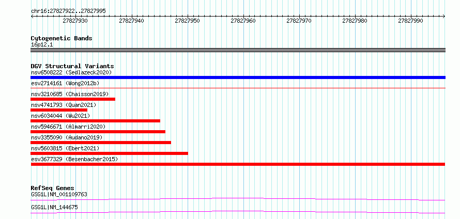Click the 16p12.1 band label
This screenshot has width=460, height=219.
pyautogui.click(x=42, y=45)
